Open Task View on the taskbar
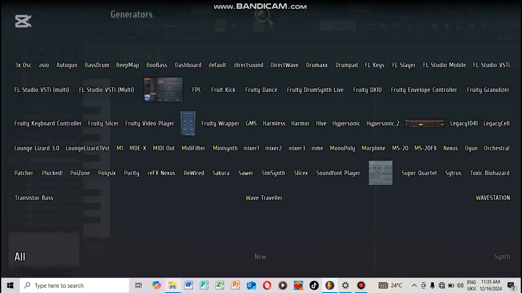 pyautogui.click(x=139, y=285)
